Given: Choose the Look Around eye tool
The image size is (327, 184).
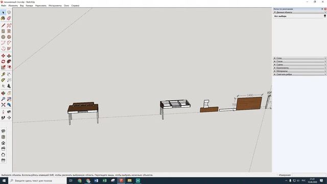Looking at the screenshot, I should [9, 112].
